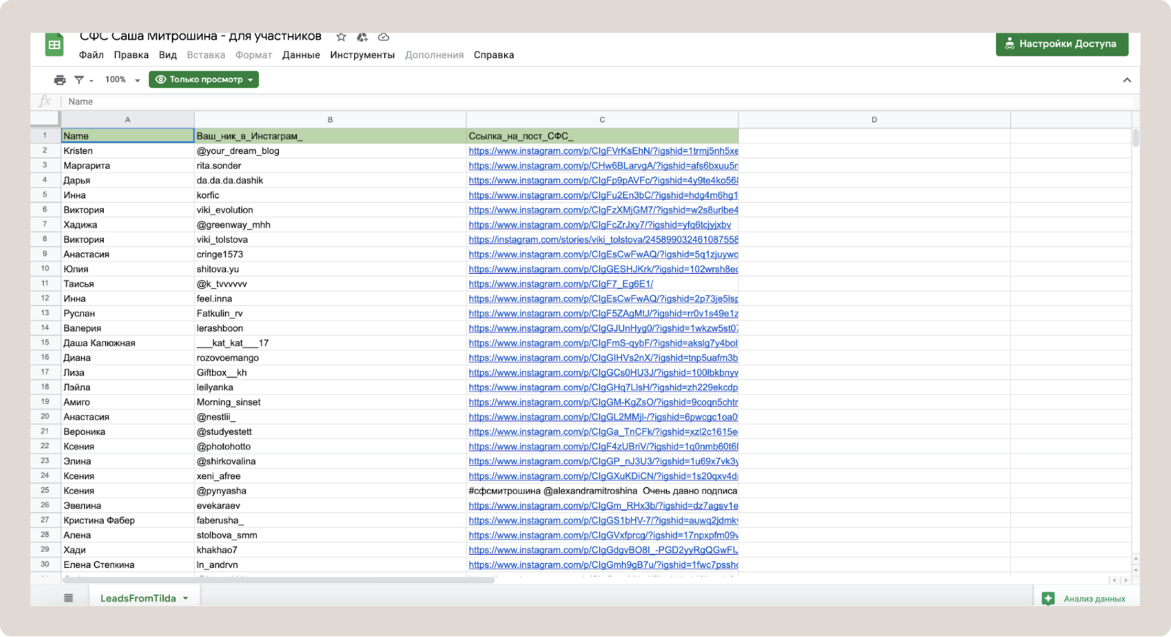The height and width of the screenshot is (637, 1171).
Task: Open the filter views funnel icon
Action: 79,80
